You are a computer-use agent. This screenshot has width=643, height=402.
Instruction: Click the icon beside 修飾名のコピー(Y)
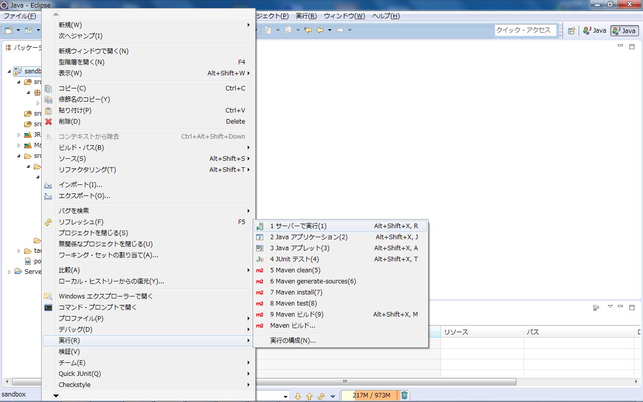coord(48,99)
